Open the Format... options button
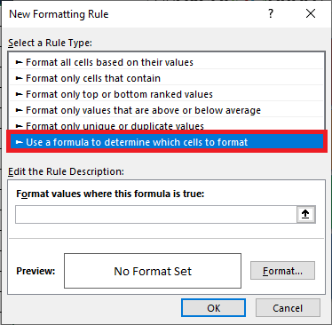This screenshot has height=325, width=332. click(x=282, y=271)
